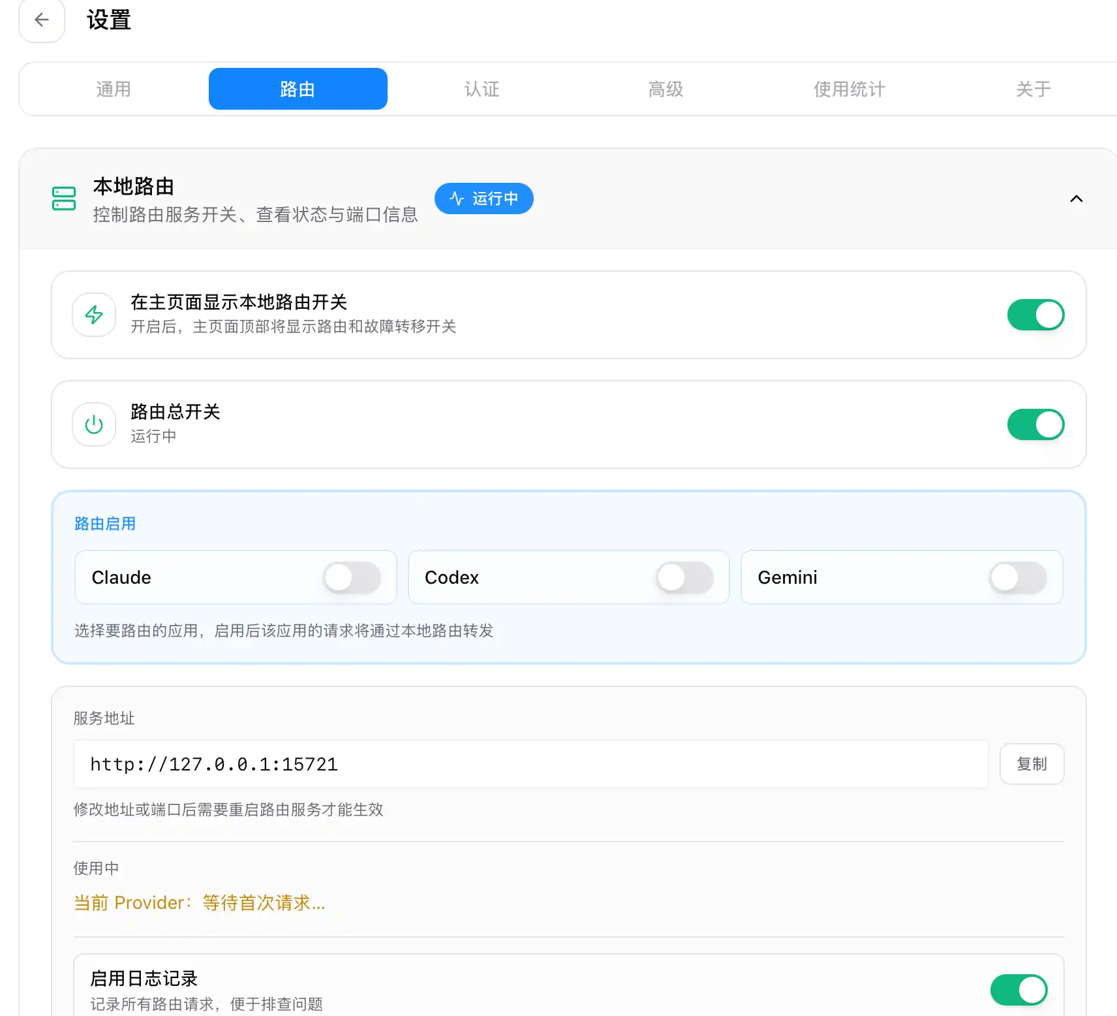Image resolution: width=1117 pixels, height=1016 pixels.
Task: Enable routing for Codex
Action: pyautogui.click(x=685, y=577)
